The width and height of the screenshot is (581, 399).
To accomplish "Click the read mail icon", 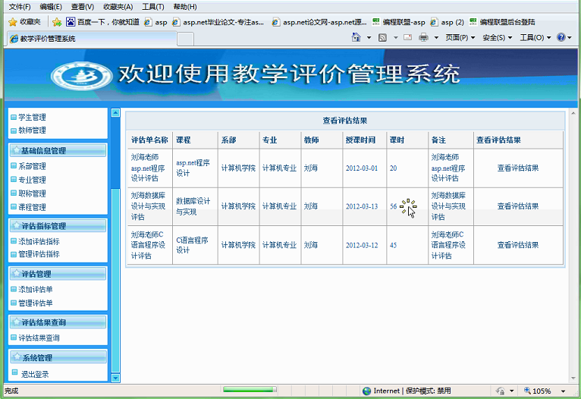I will pyautogui.click(x=407, y=37).
